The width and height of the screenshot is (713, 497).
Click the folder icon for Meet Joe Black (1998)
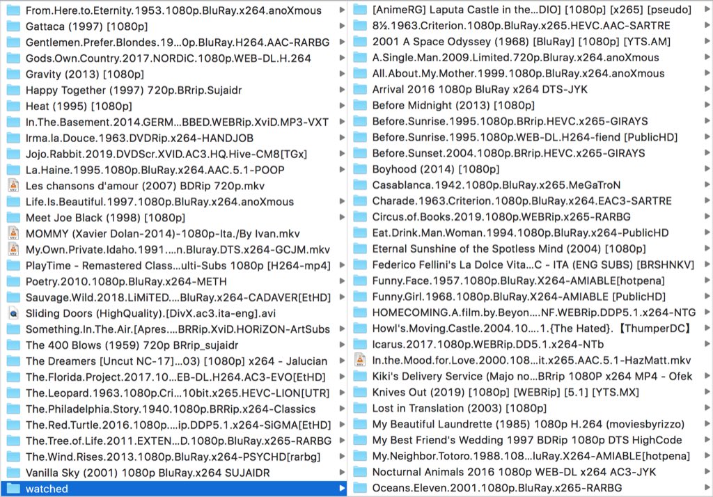coord(14,217)
